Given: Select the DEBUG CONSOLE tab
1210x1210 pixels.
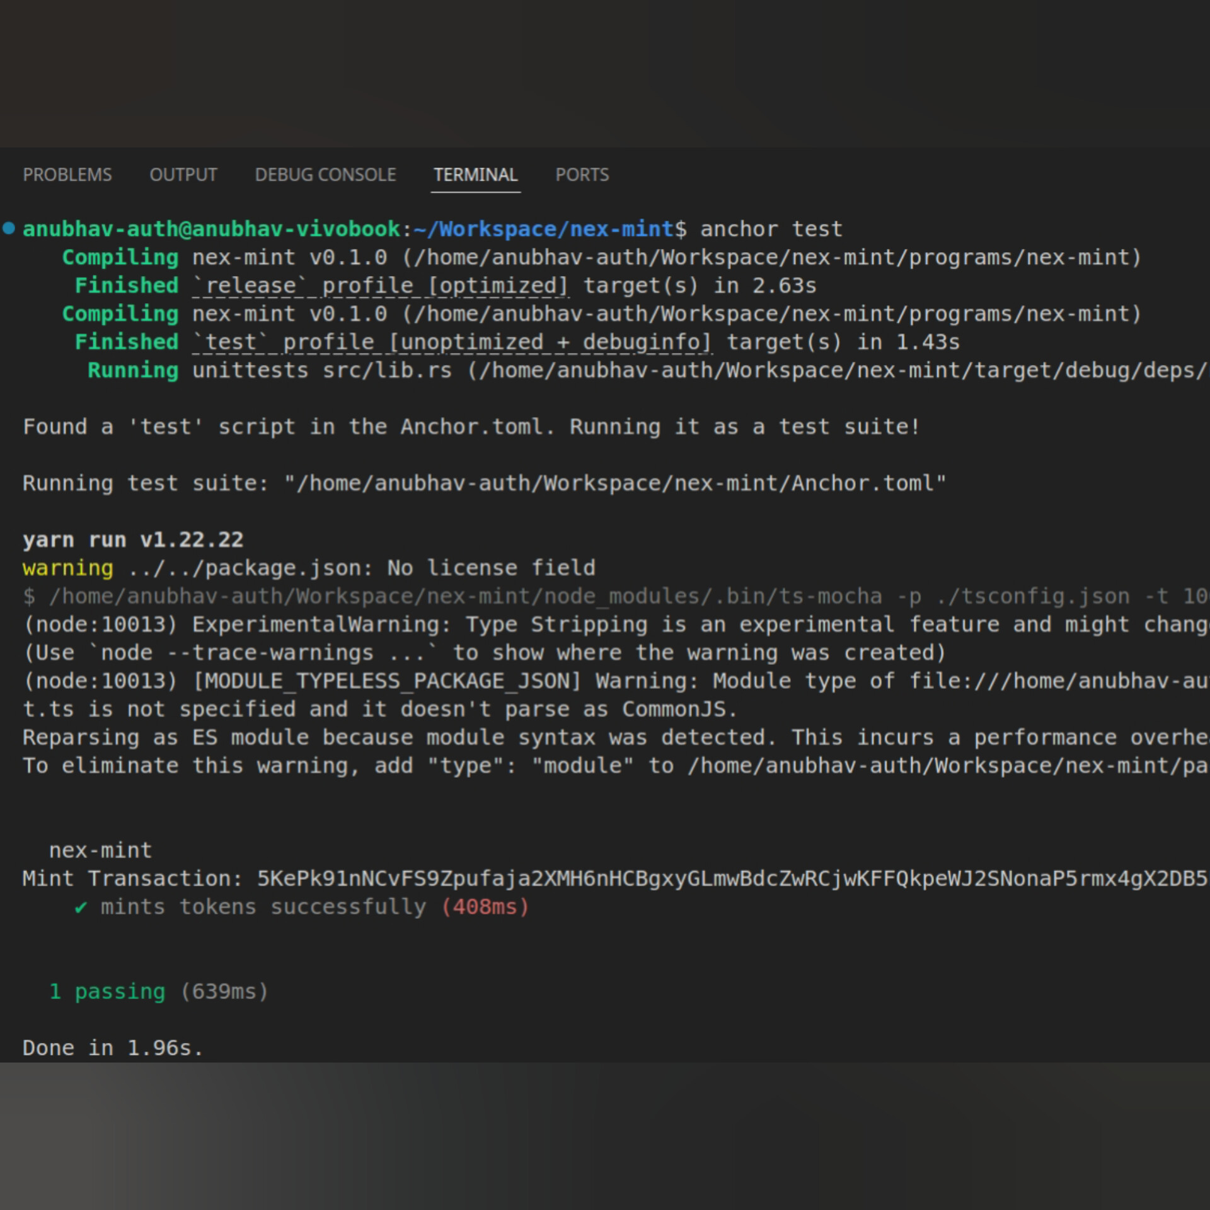Looking at the screenshot, I should 325,175.
